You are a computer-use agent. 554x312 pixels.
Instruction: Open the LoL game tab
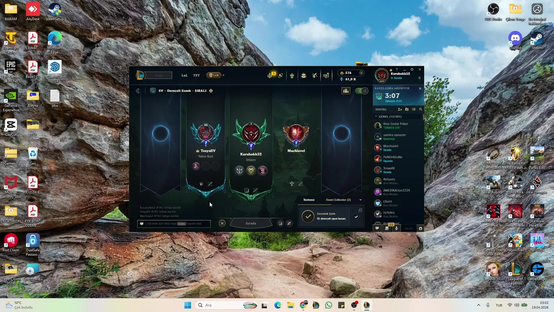(x=184, y=75)
